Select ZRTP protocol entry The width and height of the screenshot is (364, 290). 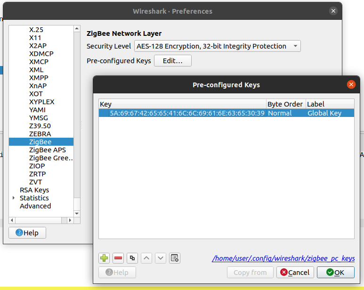[37, 174]
